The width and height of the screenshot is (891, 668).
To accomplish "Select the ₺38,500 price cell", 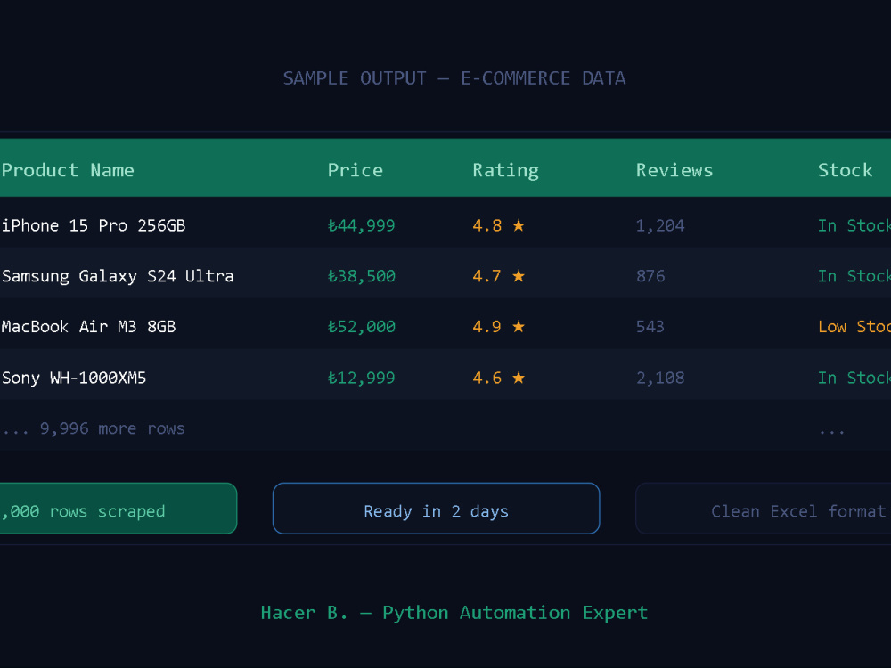I will [x=361, y=276].
